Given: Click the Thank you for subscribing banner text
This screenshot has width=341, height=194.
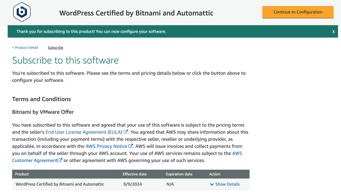Looking at the screenshot, I should [x=91, y=32].
